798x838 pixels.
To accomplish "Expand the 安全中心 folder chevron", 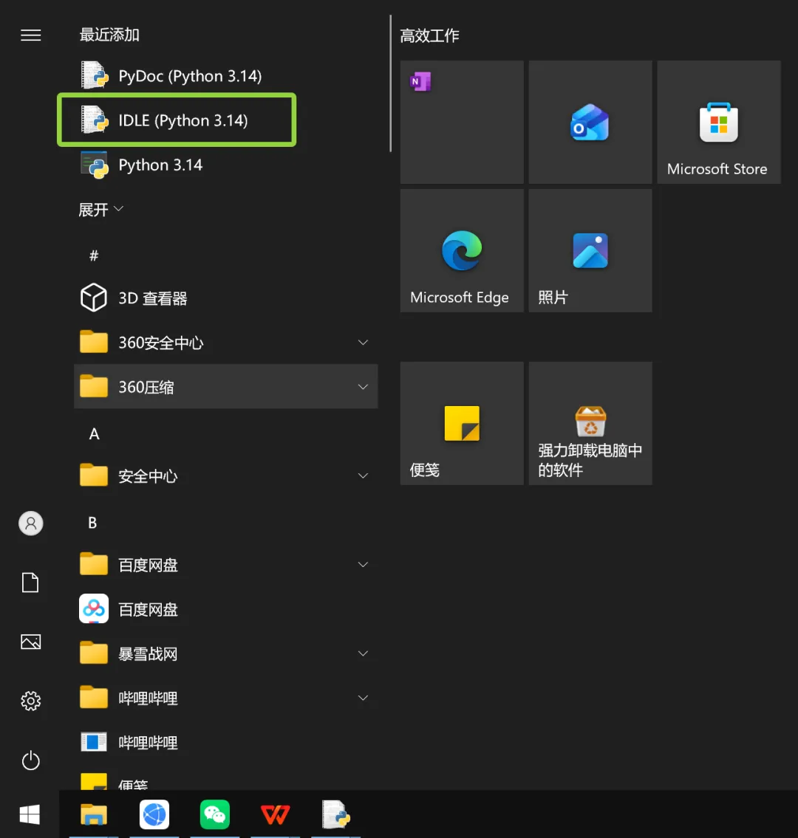I will click(363, 475).
